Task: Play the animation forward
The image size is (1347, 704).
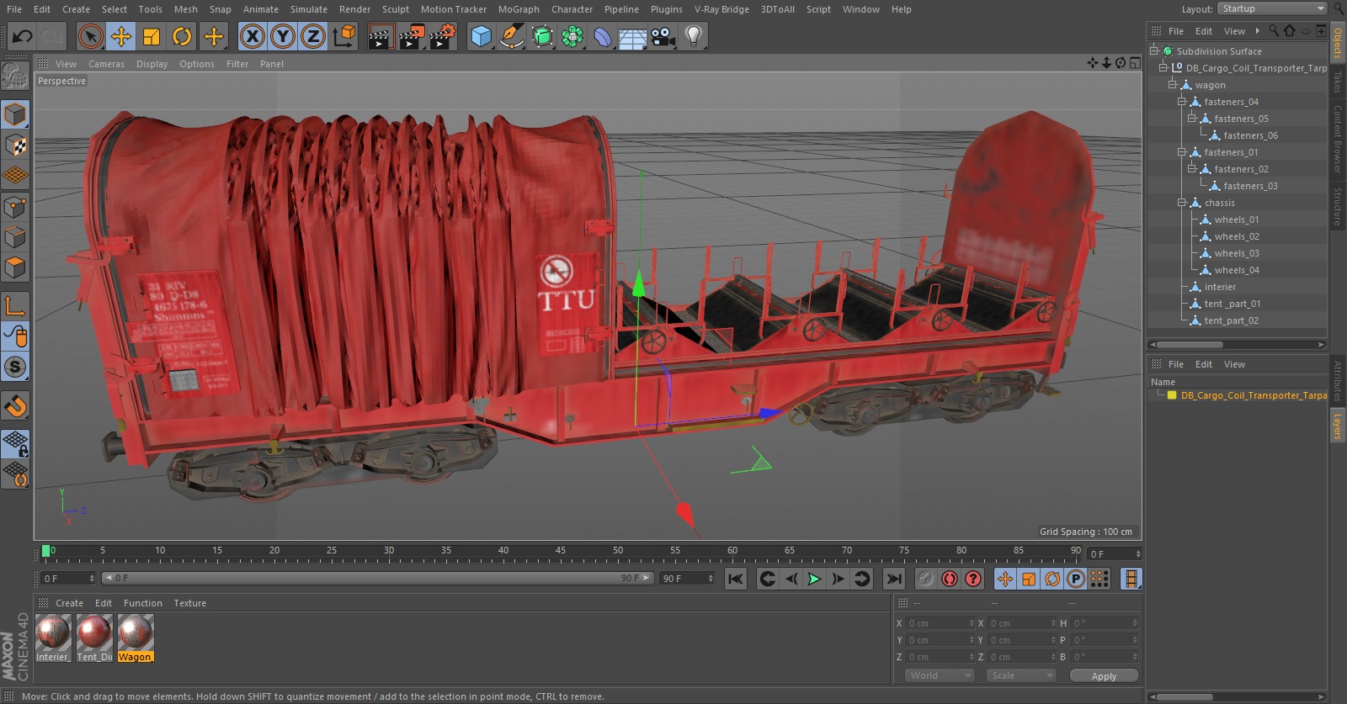Action: [x=814, y=579]
